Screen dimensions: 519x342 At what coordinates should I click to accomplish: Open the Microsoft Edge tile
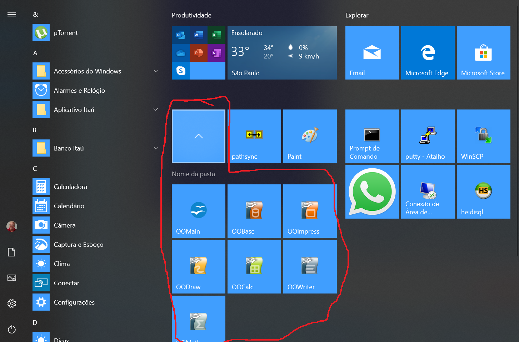[428, 53]
